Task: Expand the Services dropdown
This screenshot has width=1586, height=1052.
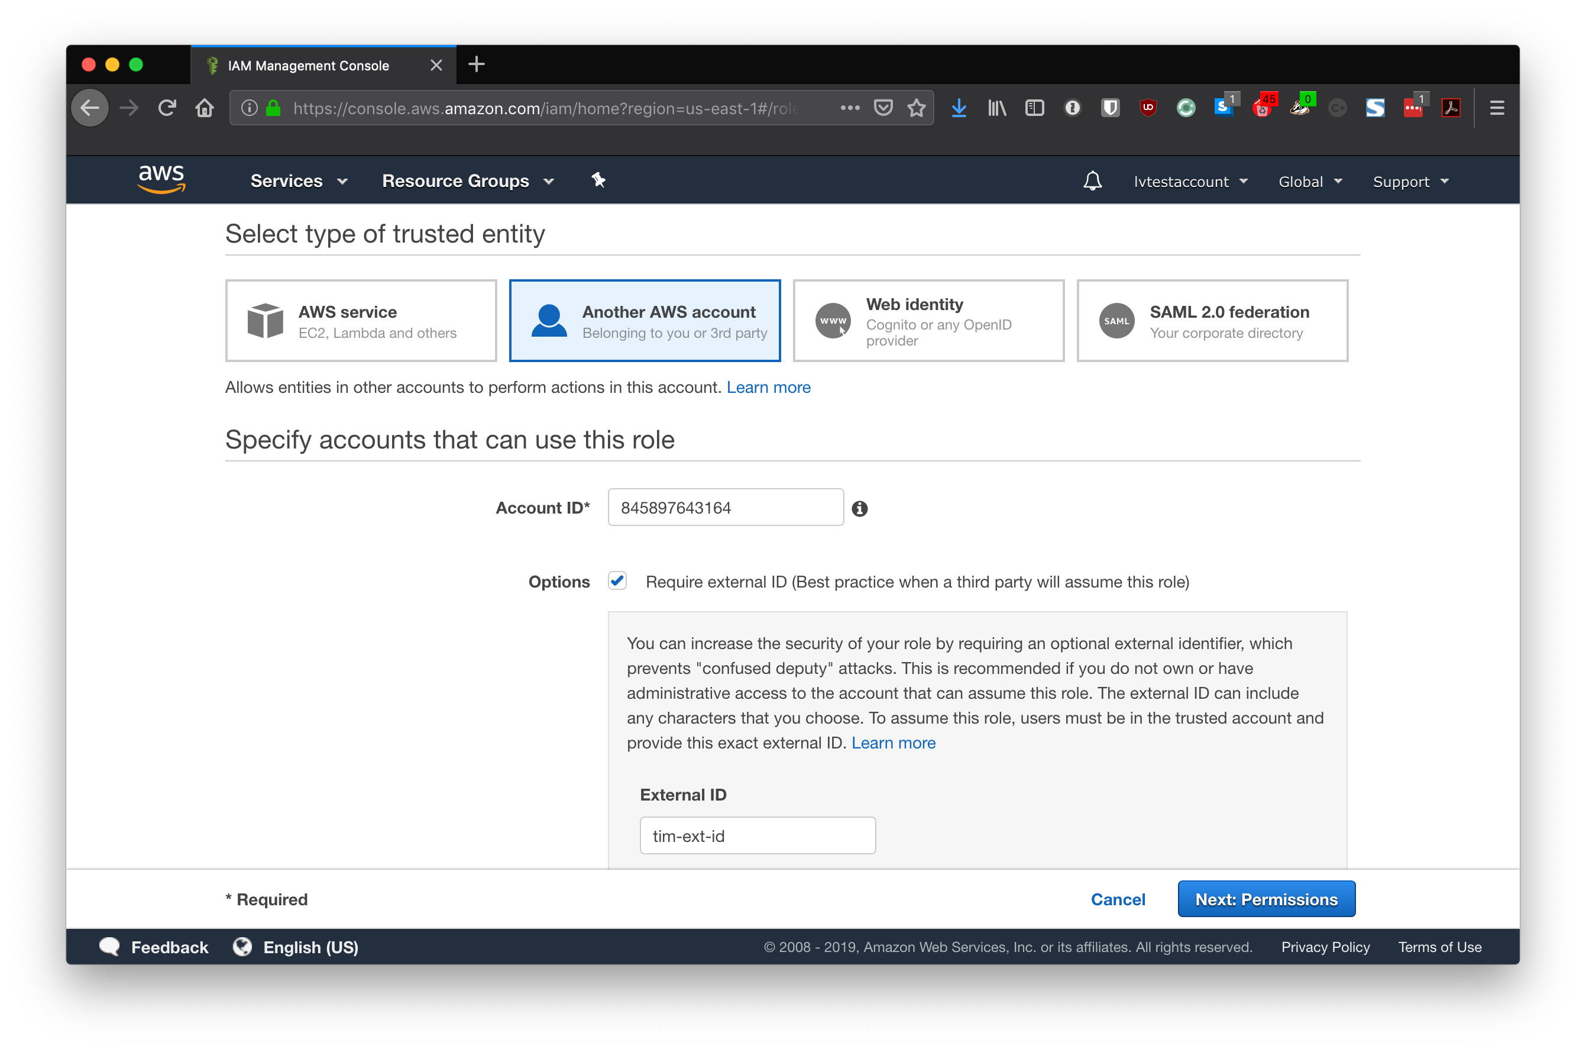Action: 299,180
